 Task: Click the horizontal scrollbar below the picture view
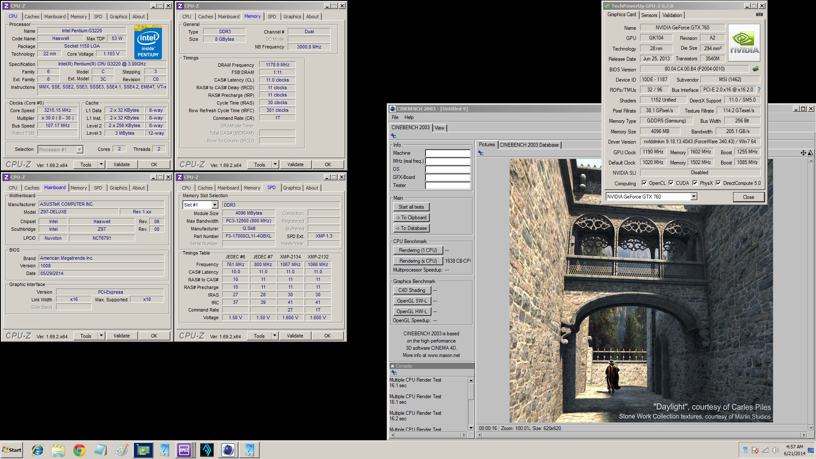coord(641,435)
